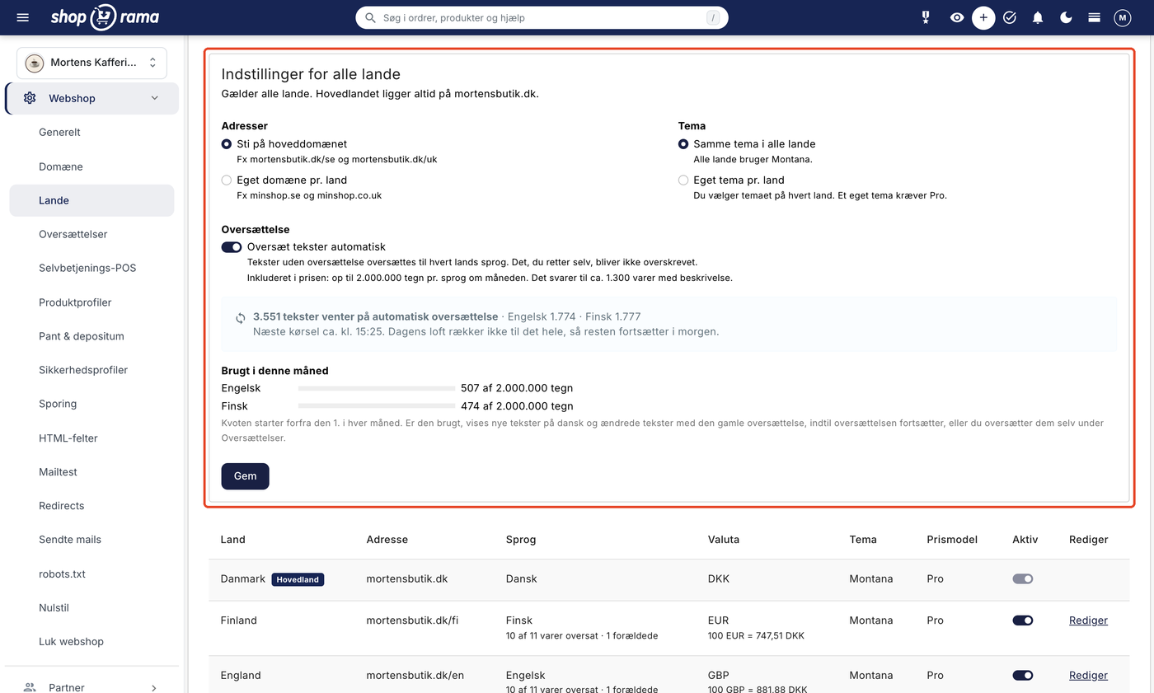Click the Mortens Kafferi shop logo
The width and height of the screenshot is (1154, 693).
click(x=35, y=63)
